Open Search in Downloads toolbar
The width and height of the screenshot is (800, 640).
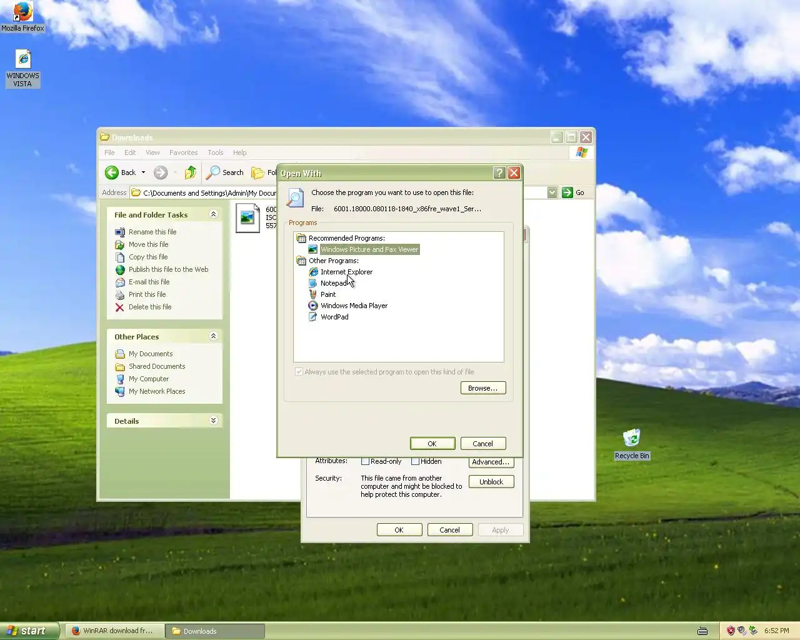click(226, 172)
